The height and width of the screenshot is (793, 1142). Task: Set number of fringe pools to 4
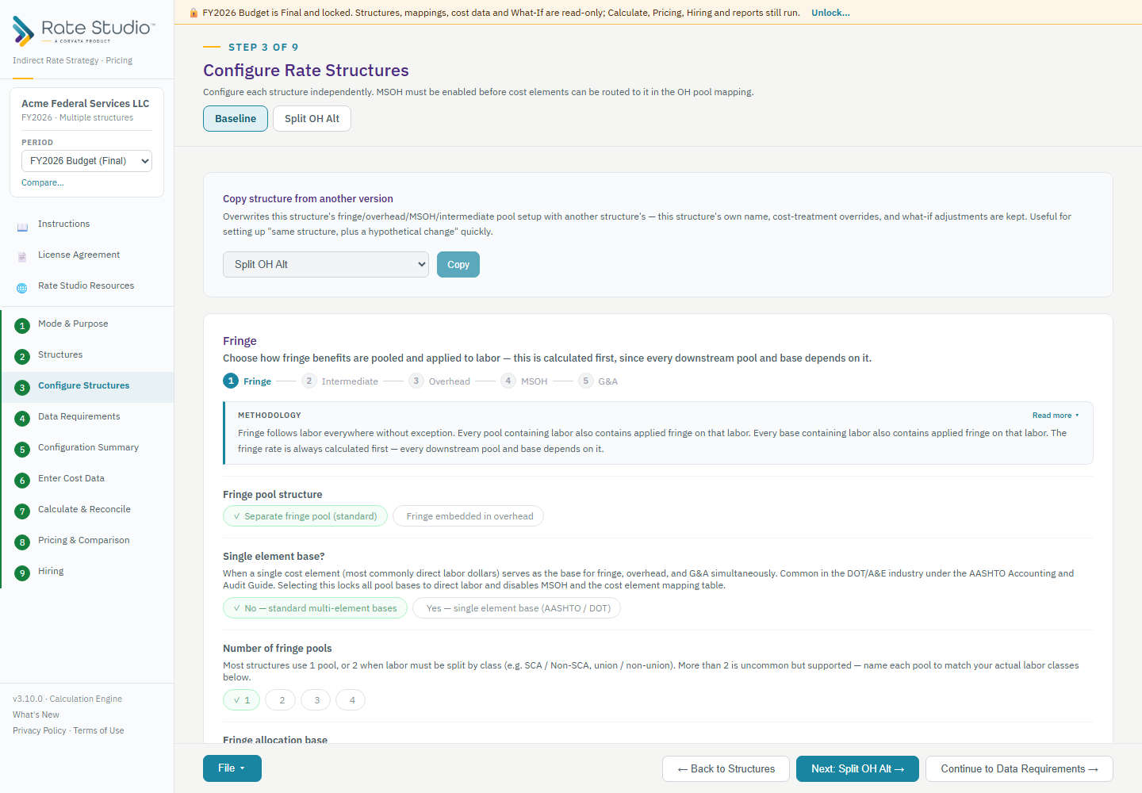click(x=351, y=700)
